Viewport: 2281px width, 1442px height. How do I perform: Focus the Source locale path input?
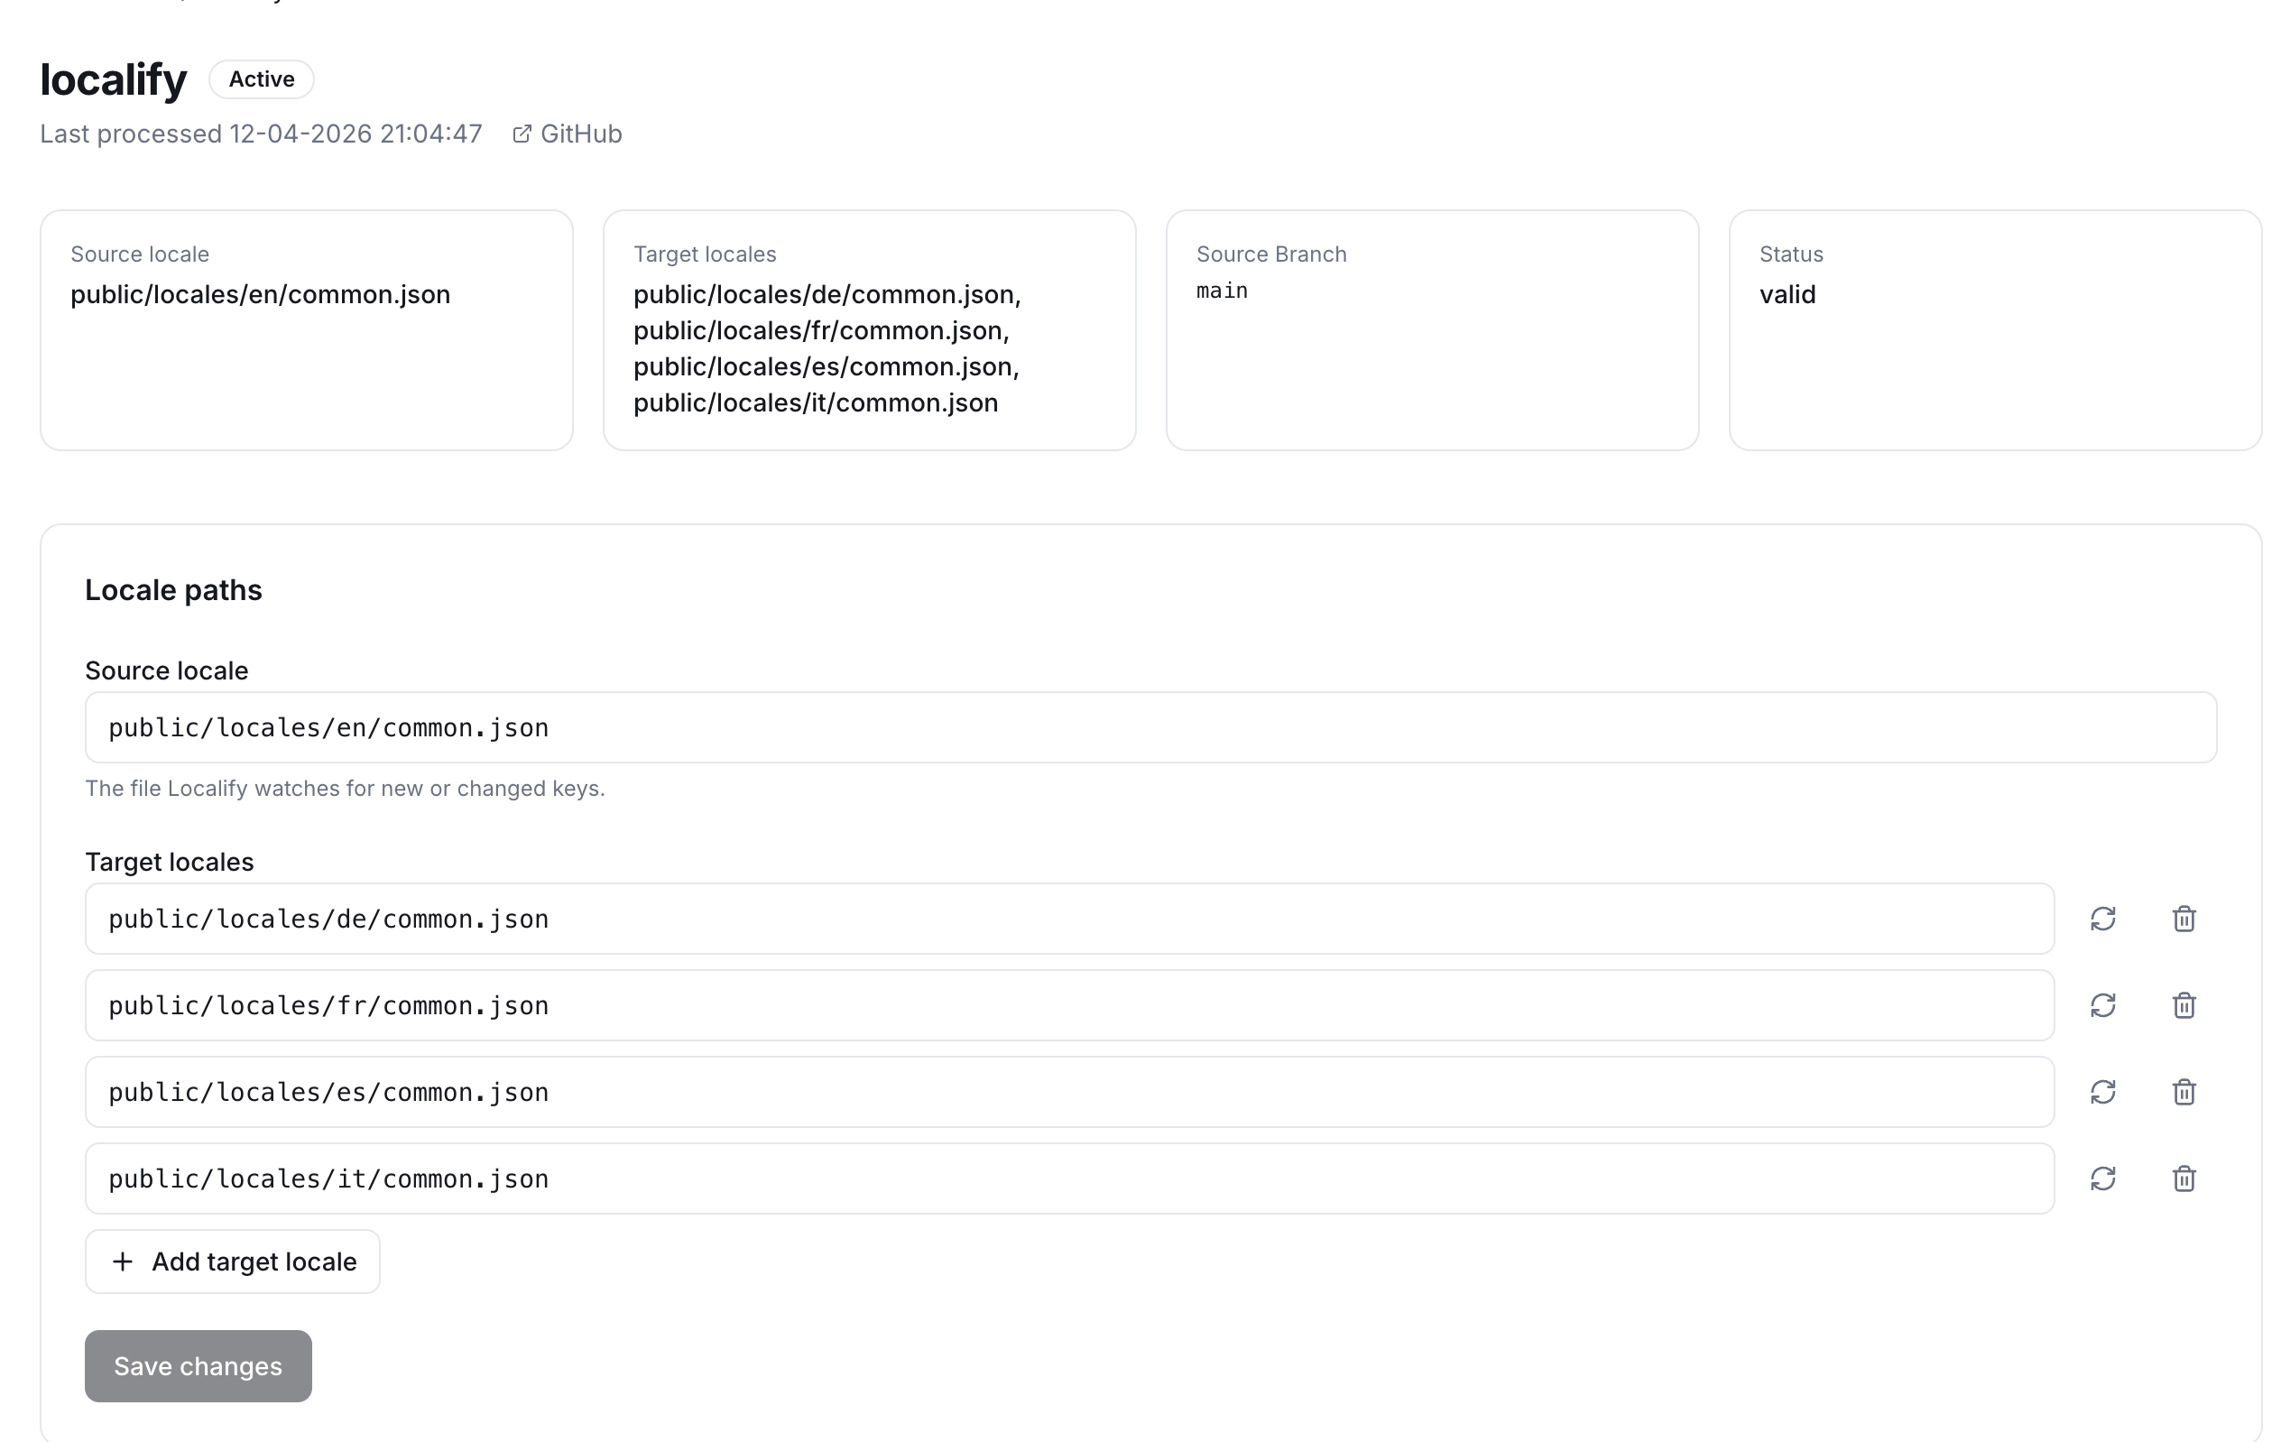coord(1151,726)
